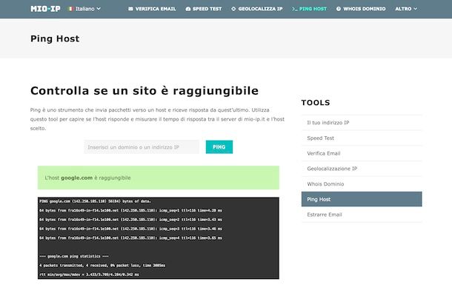Click the Italian flag icon

(x=70, y=9)
